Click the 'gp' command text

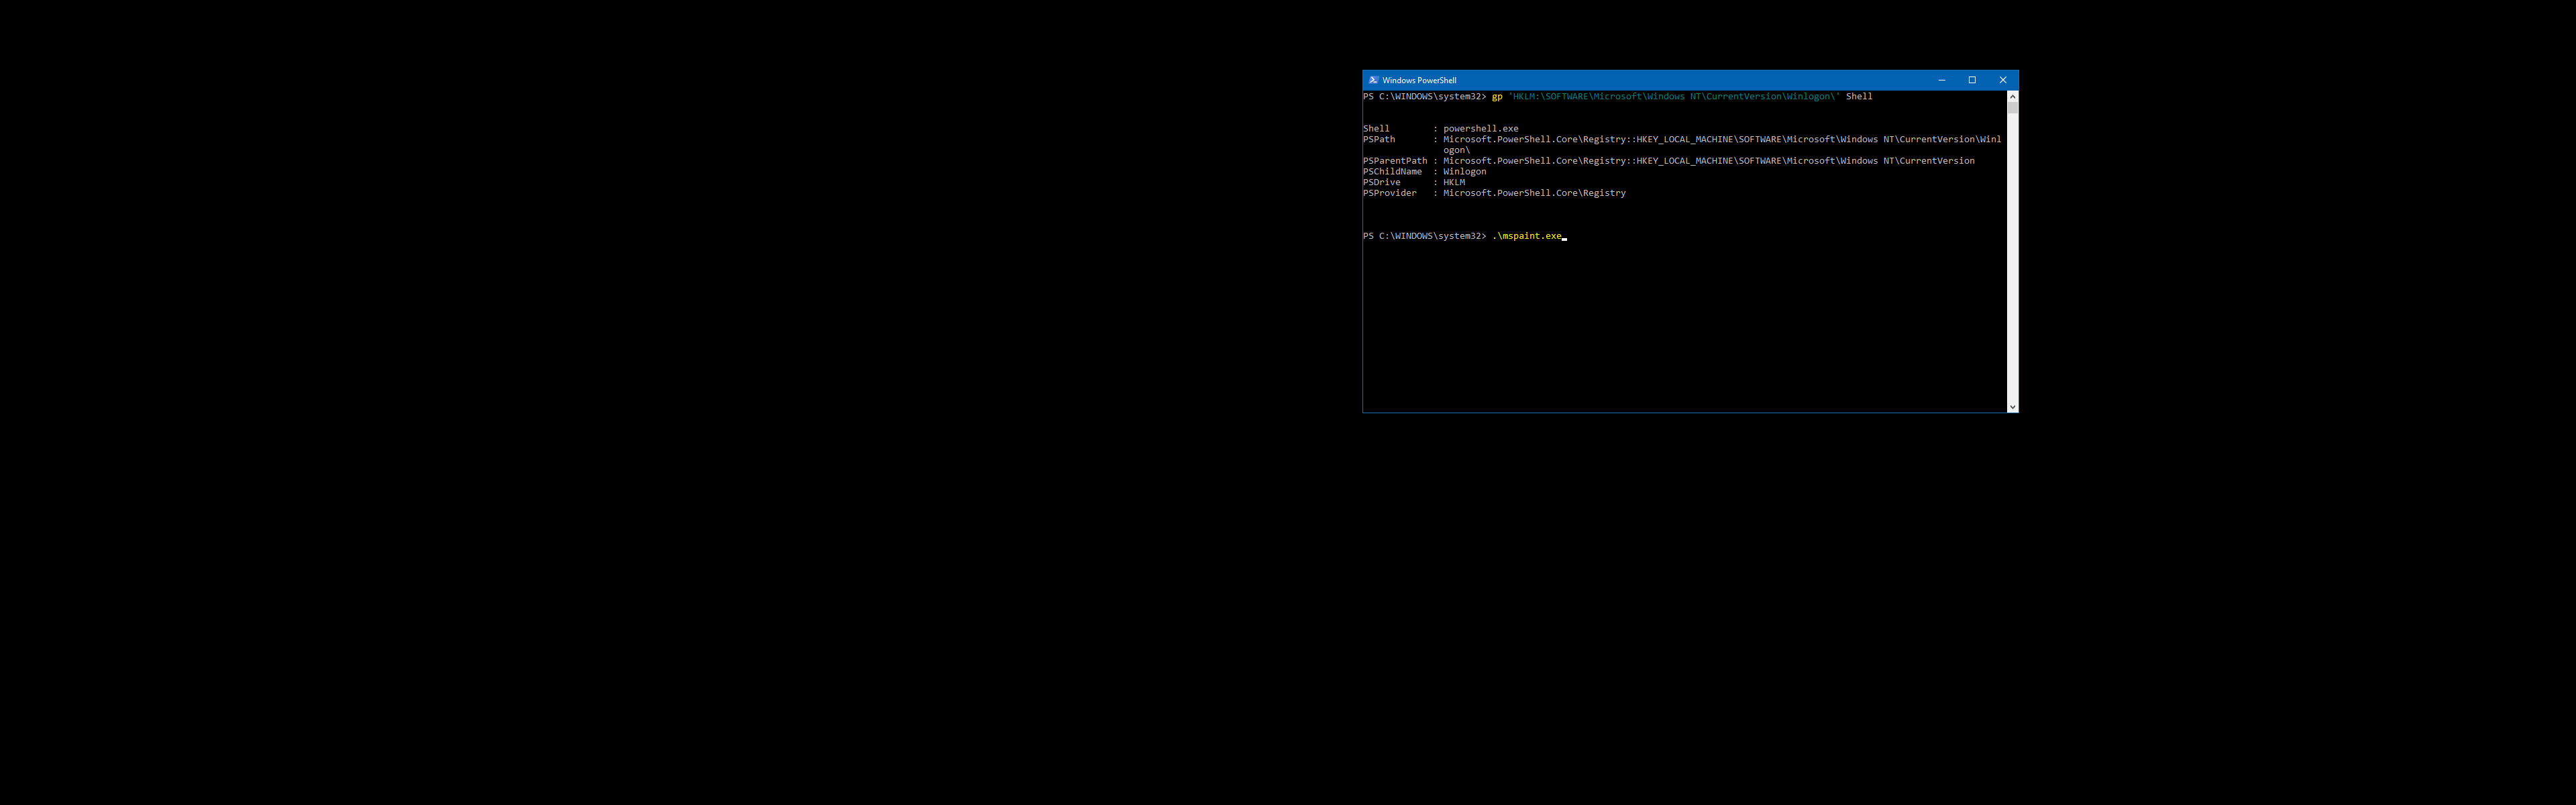[x=1497, y=97]
